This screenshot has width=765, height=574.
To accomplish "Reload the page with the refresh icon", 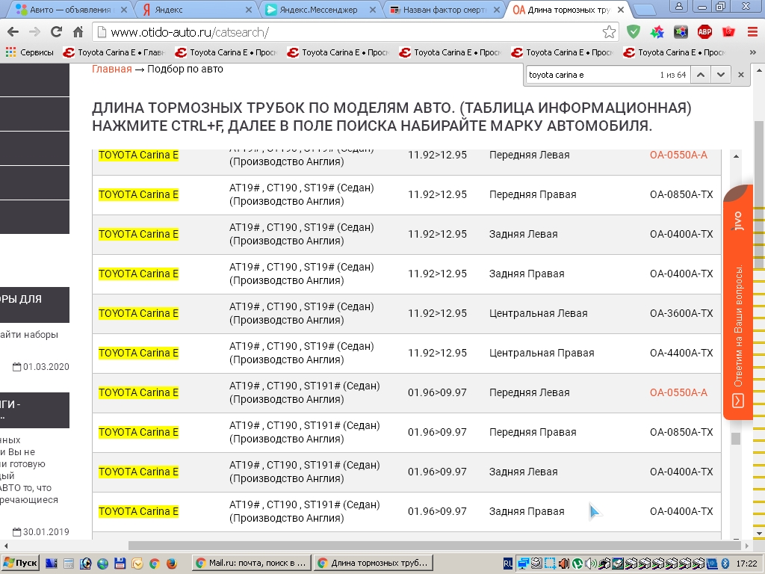I will coord(56,32).
